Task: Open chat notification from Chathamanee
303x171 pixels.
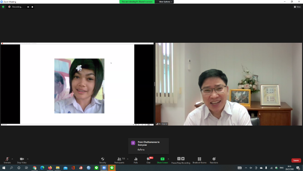Action: (x=148, y=146)
